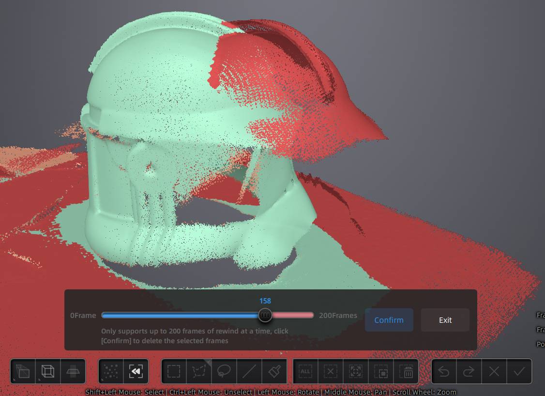Screen dimensions: 545x396
Task: Click the unselect (X box) icon
Action: click(331, 371)
